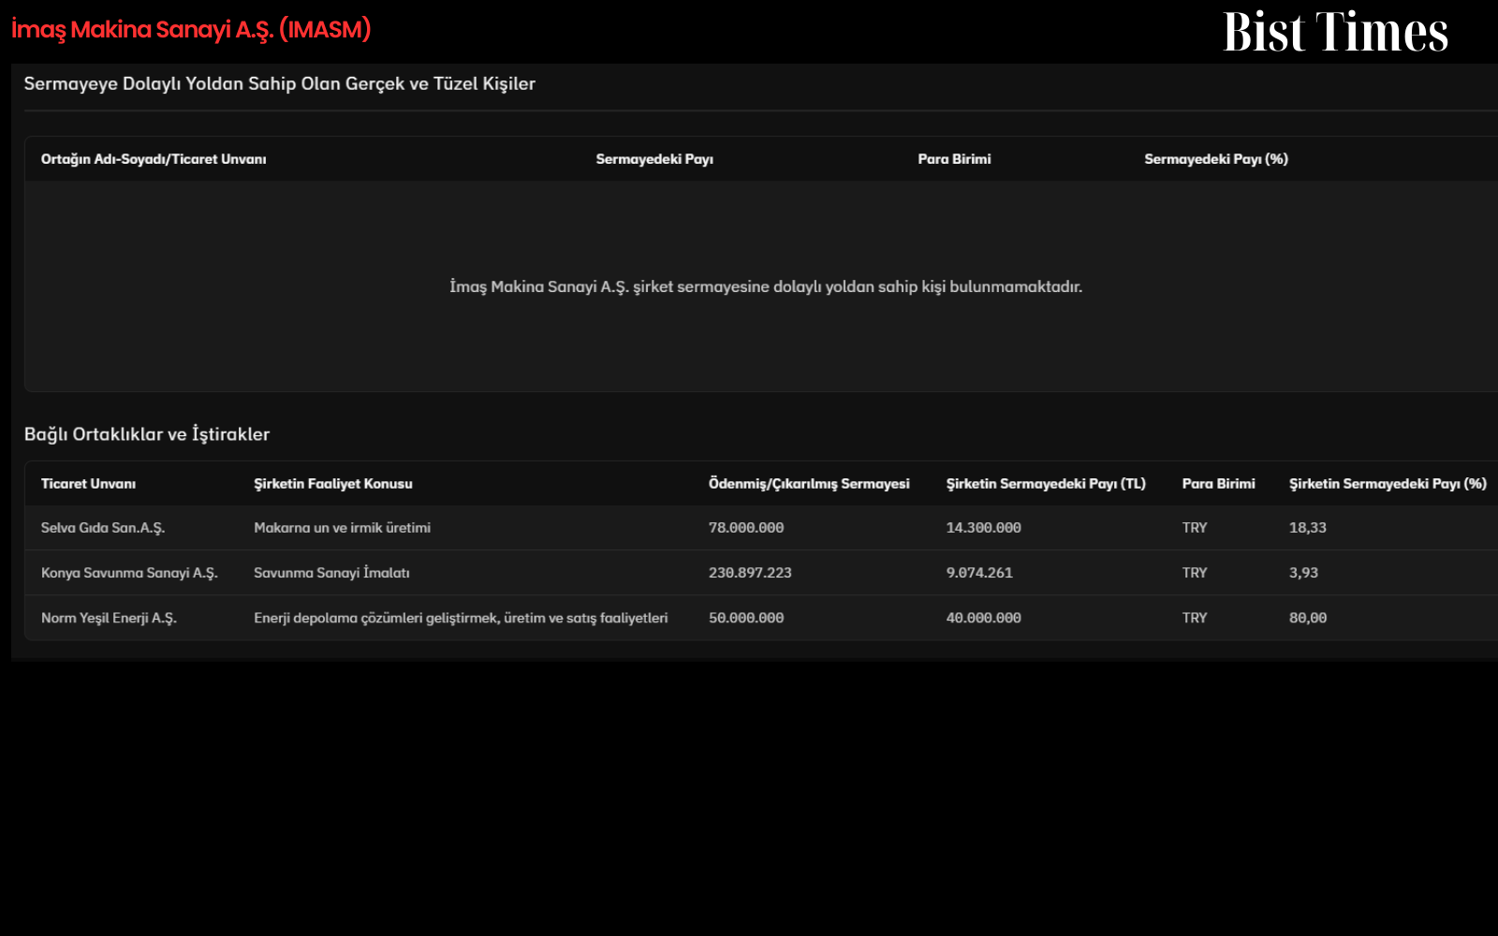Click the 78.000.000 capital value

point(746,528)
